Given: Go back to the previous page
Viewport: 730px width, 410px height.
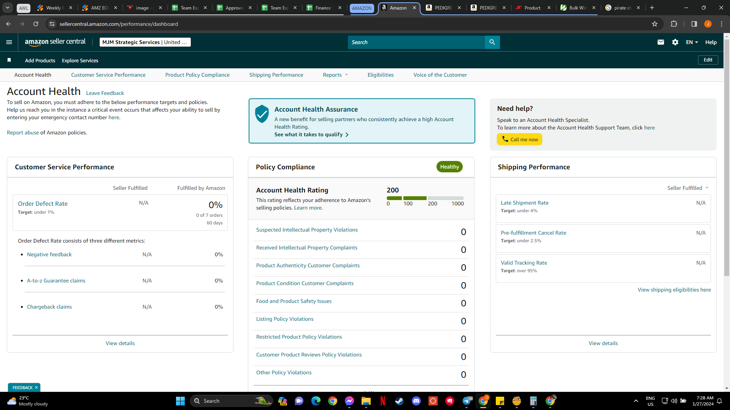Looking at the screenshot, I should 8,24.
